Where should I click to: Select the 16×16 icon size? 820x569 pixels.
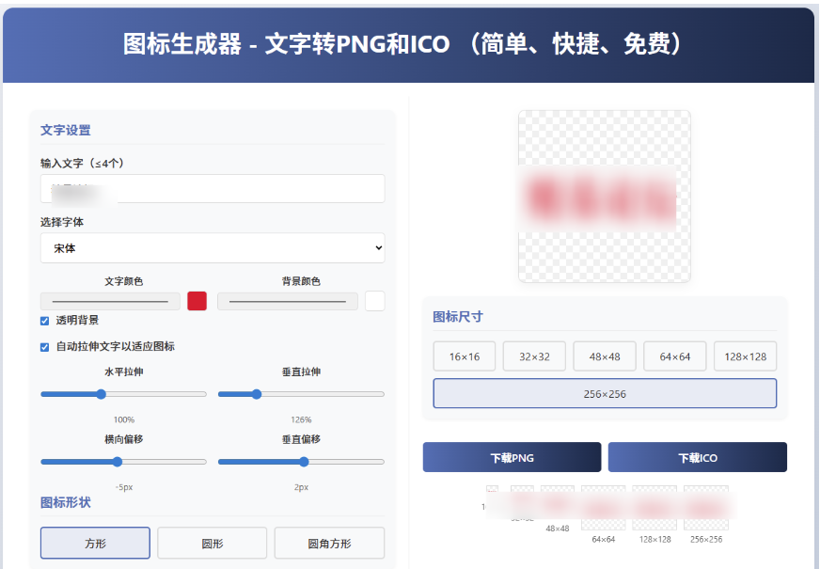[x=464, y=356]
